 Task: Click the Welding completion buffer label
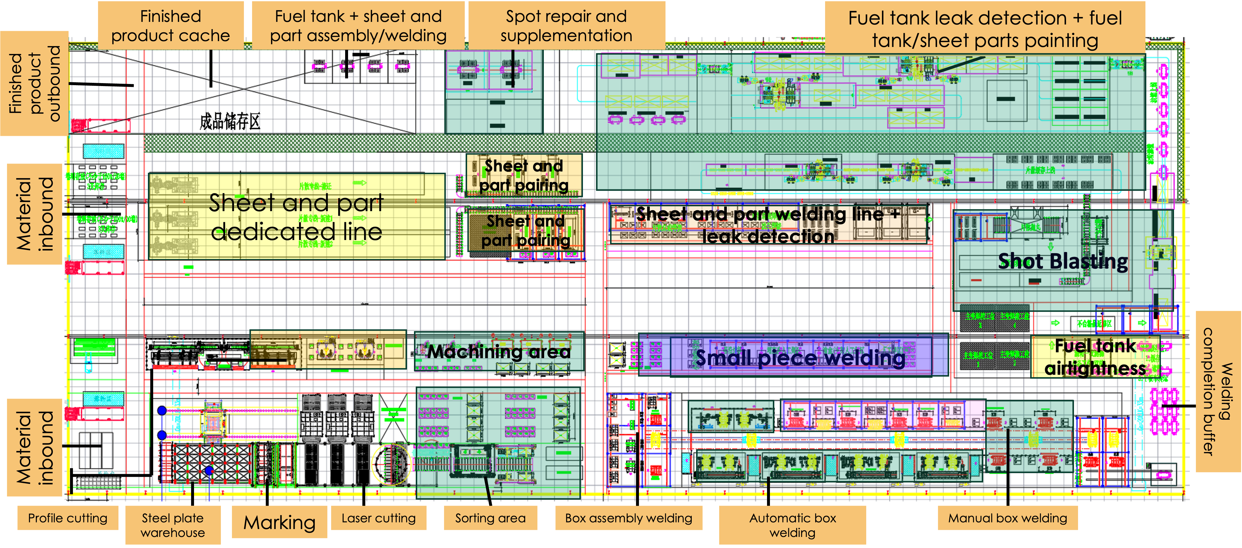[x=1218, y=391]
